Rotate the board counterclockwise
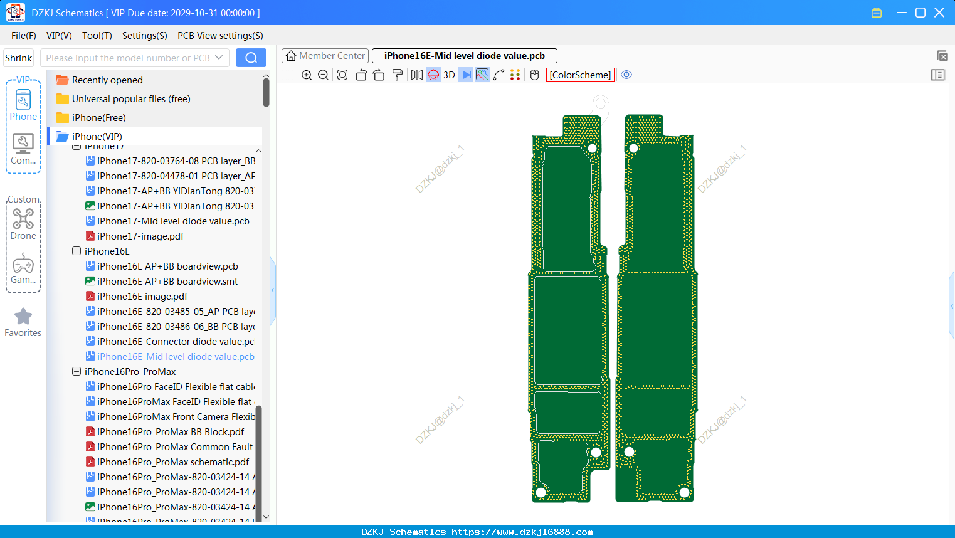The height and width of the screenshot is (538, 955). click(x=361, y=75)
